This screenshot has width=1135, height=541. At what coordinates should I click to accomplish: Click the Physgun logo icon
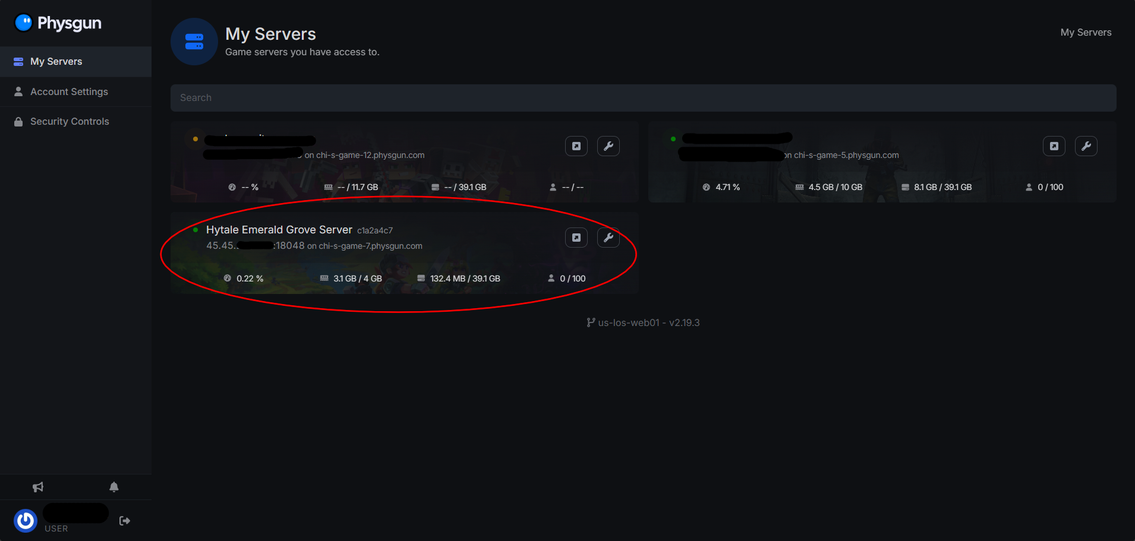point(23,23)
